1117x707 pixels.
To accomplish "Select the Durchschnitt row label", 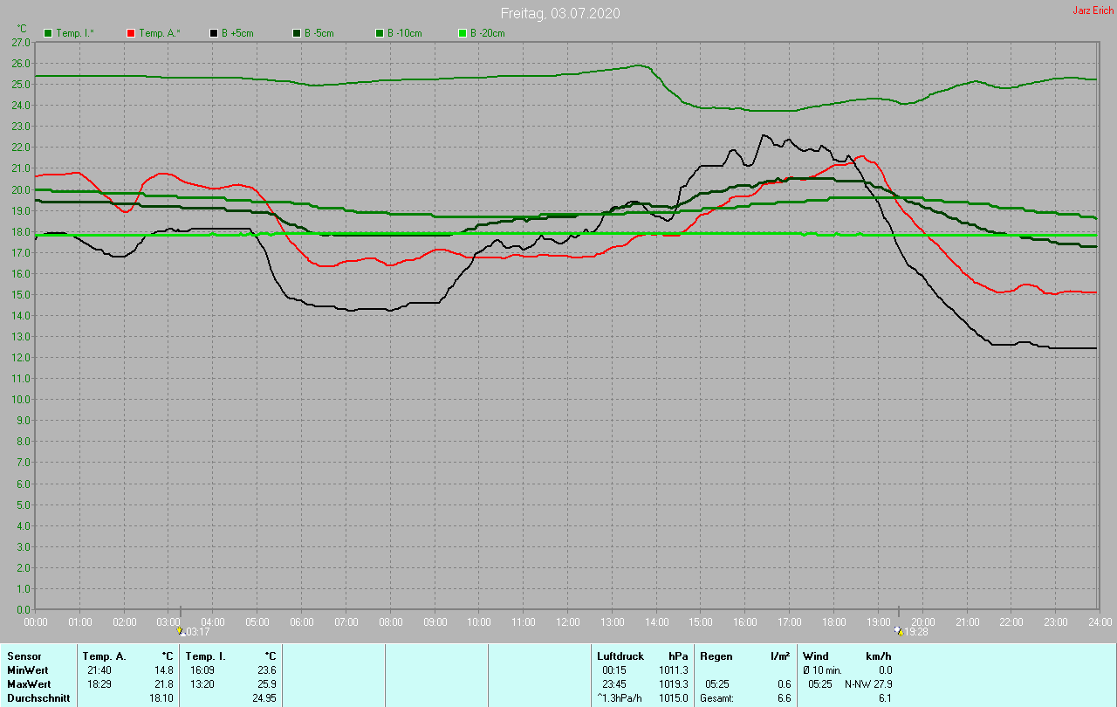I will click(38, 697).
